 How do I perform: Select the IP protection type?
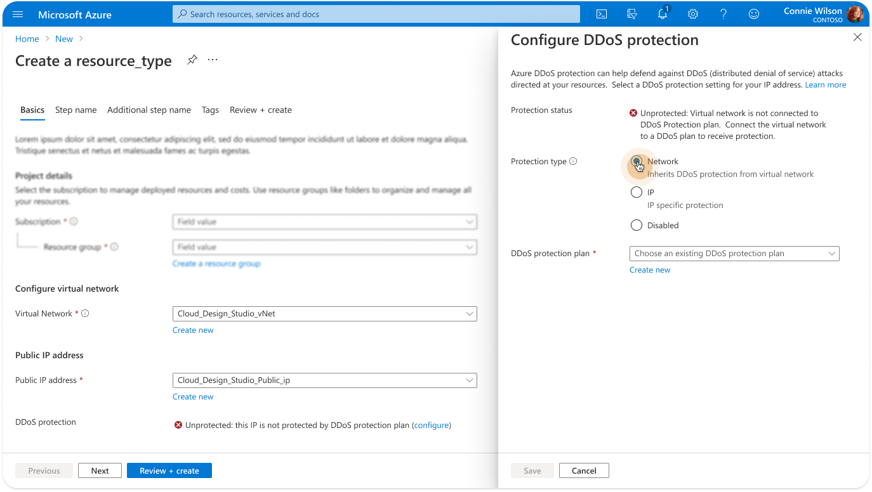[x=637, y=192]
